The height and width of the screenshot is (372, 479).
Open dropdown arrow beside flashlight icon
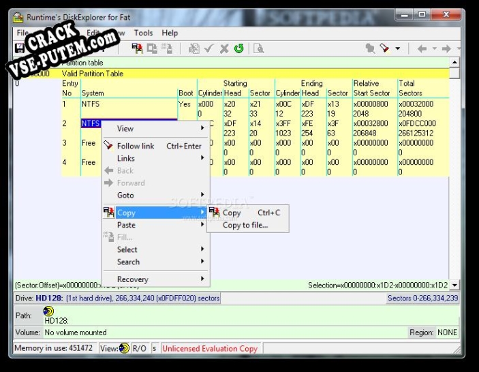point(397,48)
